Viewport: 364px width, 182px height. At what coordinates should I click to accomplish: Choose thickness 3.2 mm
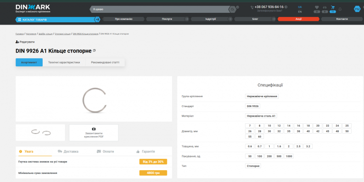click(308, 146)
